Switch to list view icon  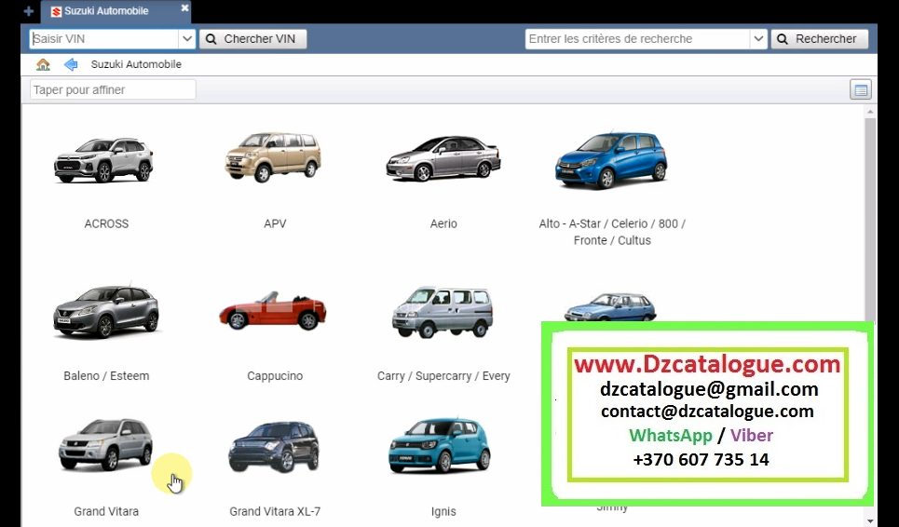861,90
